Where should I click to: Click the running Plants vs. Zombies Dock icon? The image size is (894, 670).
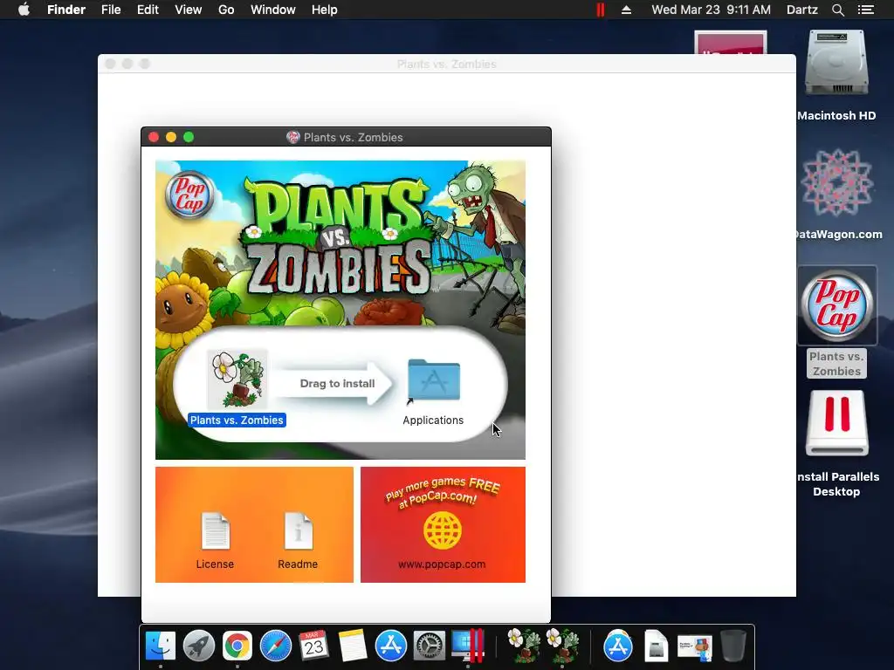coord(562,646)
